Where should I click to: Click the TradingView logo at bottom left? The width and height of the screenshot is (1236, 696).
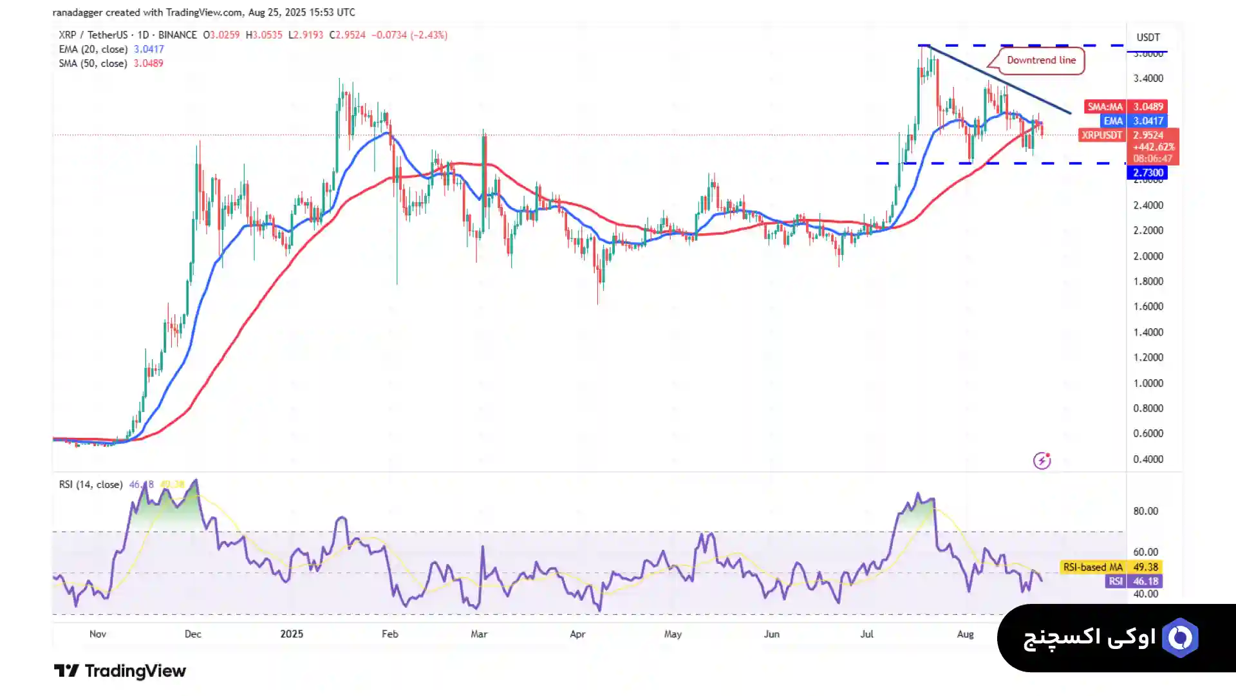[x=120, y=671]
